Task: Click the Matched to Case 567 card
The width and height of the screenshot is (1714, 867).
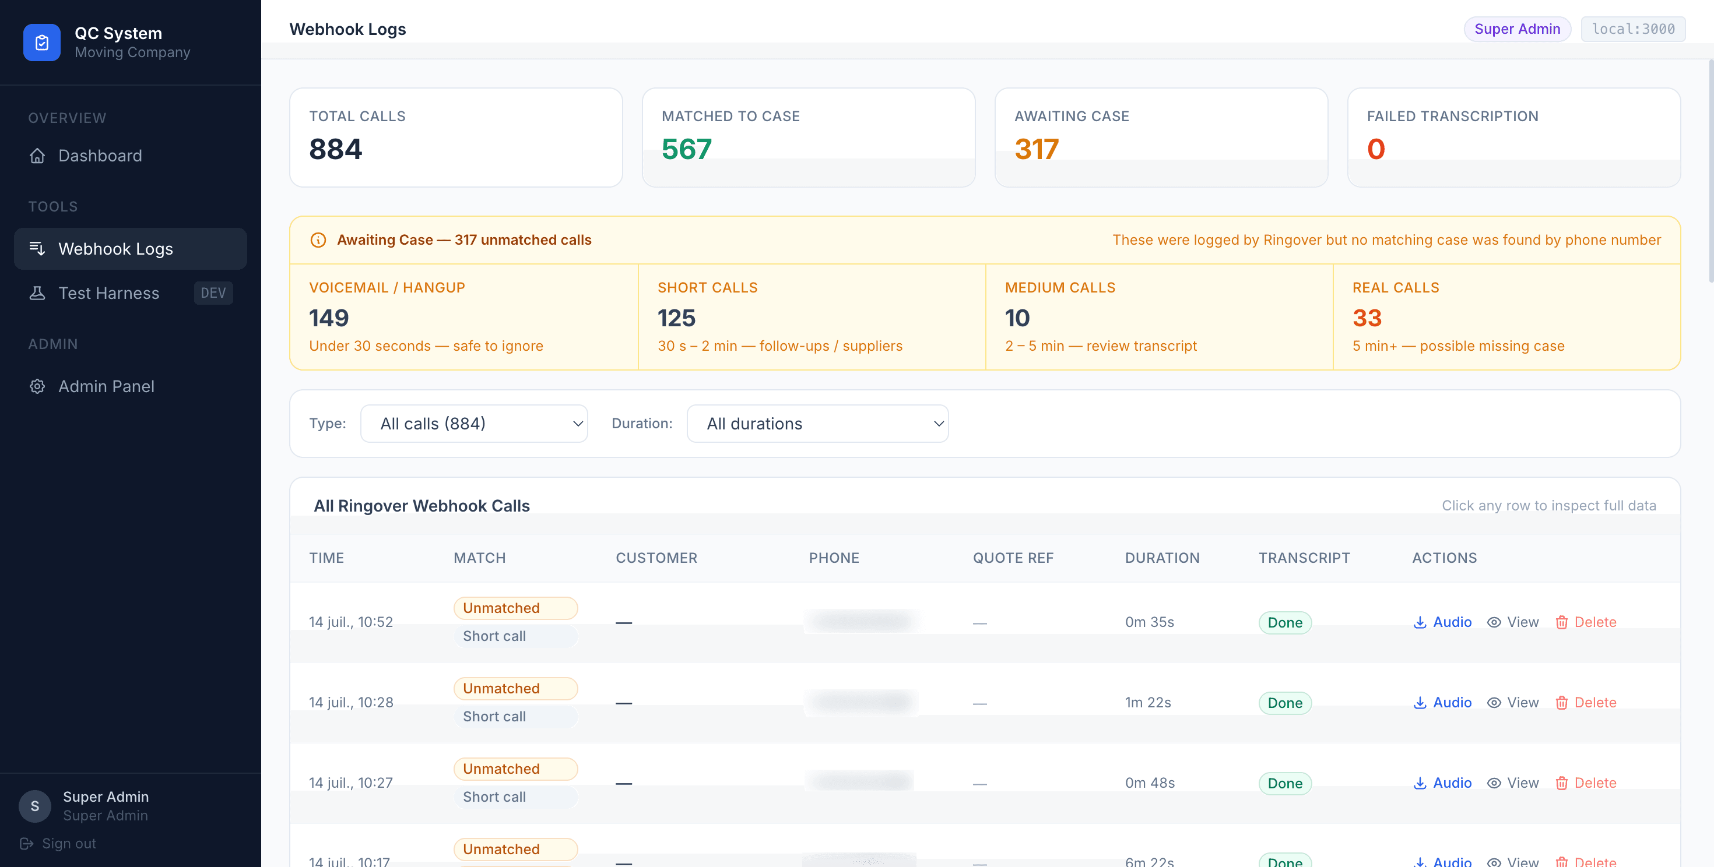Action: click(809, 138)
